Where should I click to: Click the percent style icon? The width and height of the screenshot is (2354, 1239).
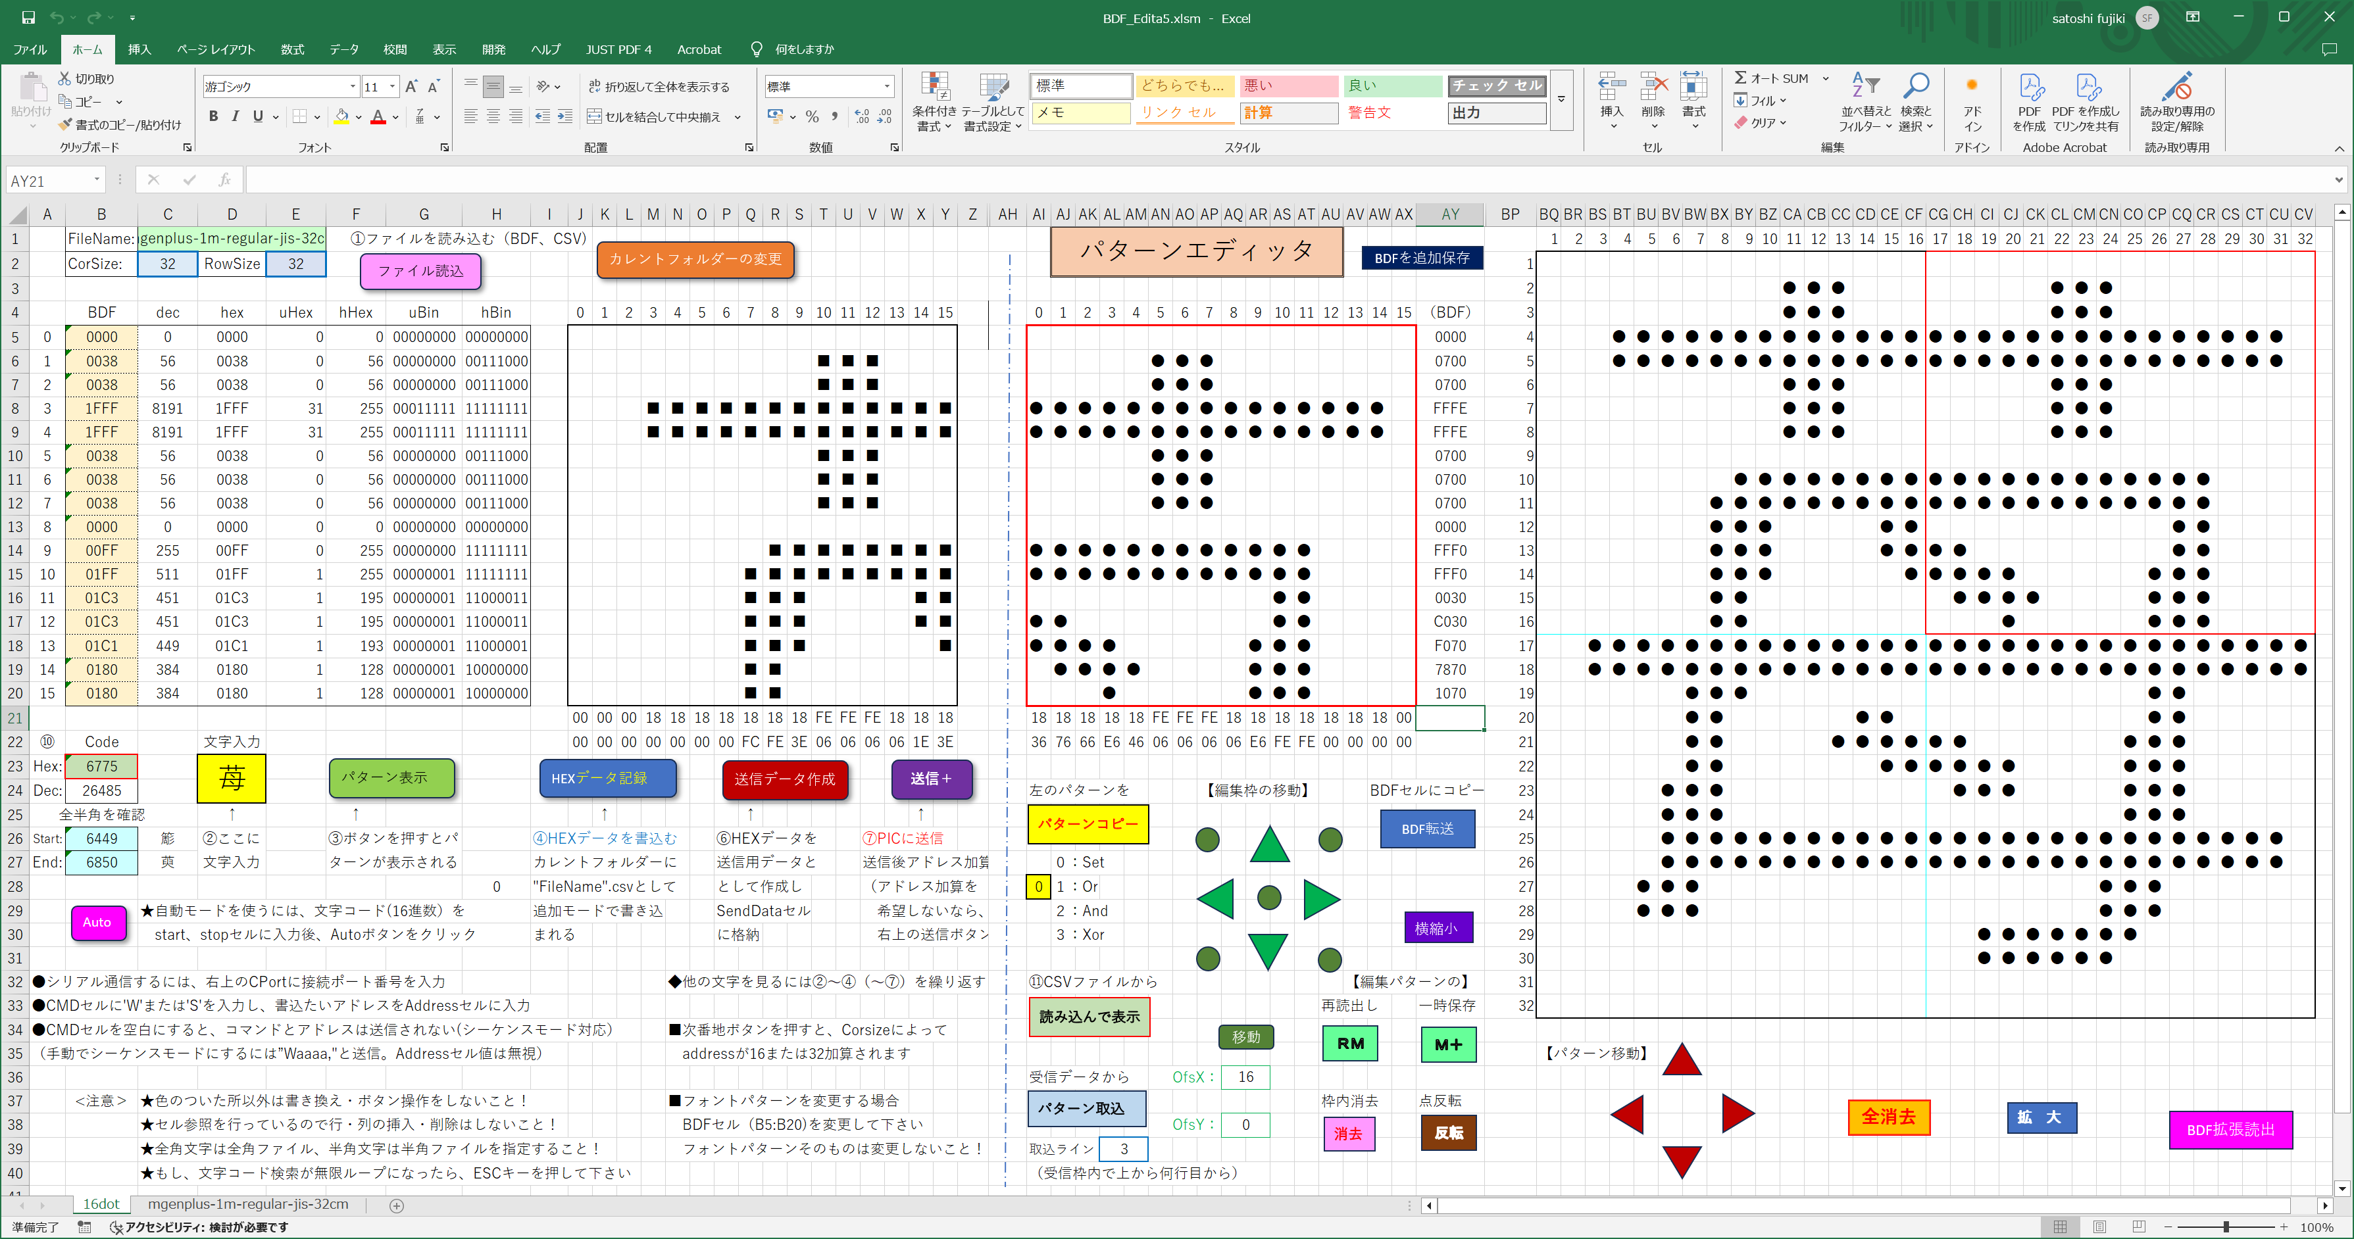(811, 116)
